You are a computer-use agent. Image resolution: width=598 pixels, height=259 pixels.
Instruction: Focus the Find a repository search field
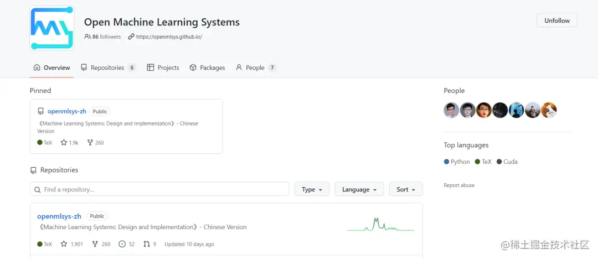159,189
